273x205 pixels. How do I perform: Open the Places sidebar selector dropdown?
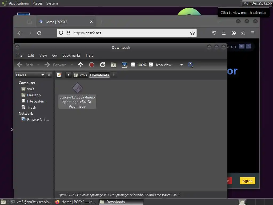(x=30, y=75)
